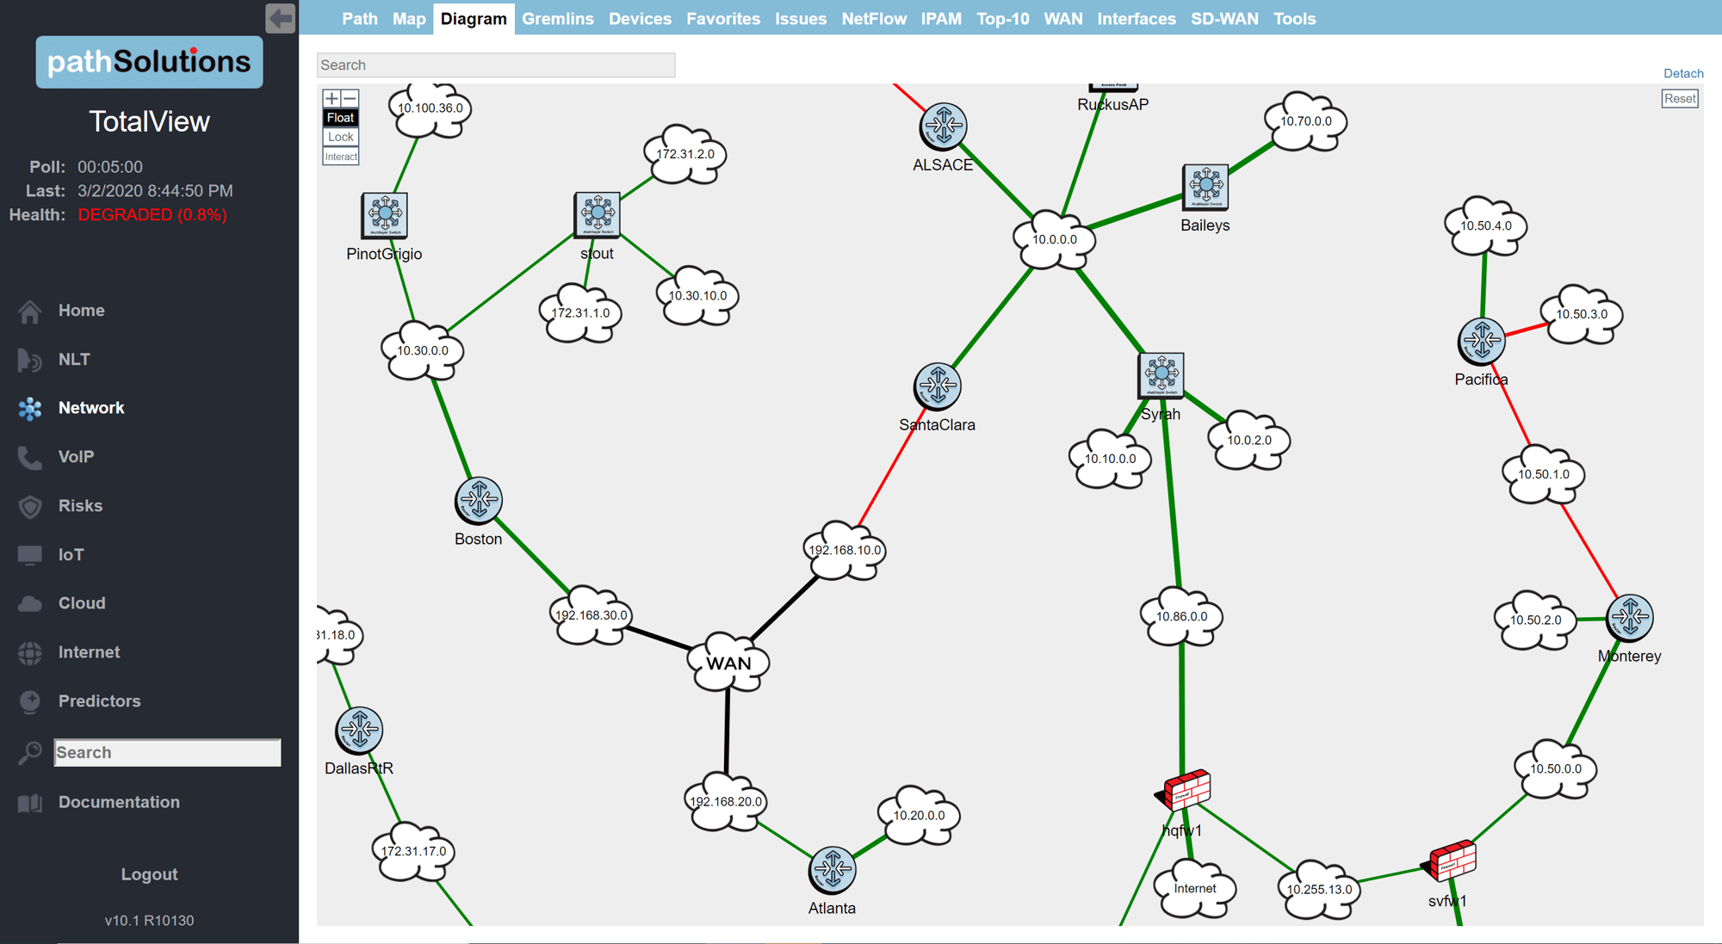Enable Lock mode on diagram

(x=340, y=137)
